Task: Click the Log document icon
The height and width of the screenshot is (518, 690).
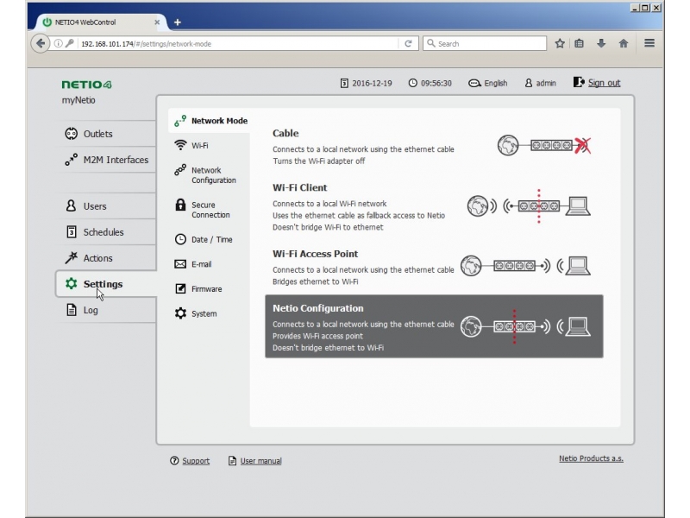Action: [x=71, y=310]
